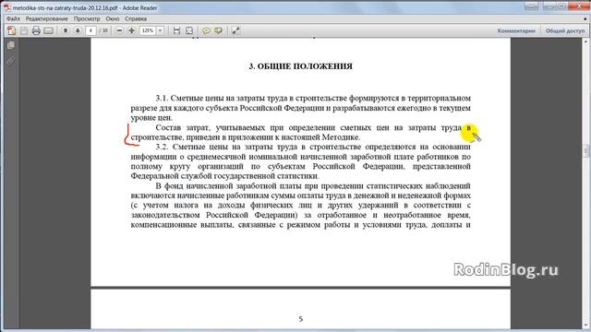Click the page number '5' at bottom

click(301, 319)
